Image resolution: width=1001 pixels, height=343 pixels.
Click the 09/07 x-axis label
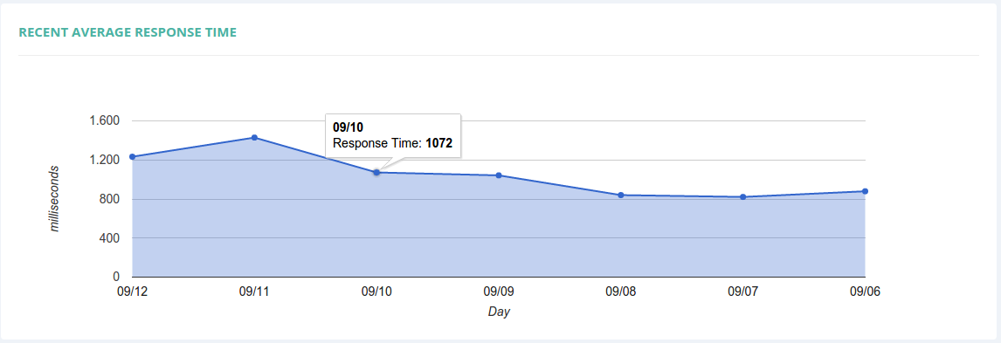point(743,292)
